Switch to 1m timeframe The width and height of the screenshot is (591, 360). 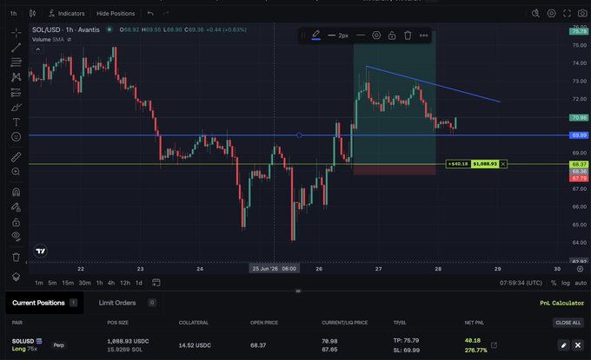(x=39, y=283)
